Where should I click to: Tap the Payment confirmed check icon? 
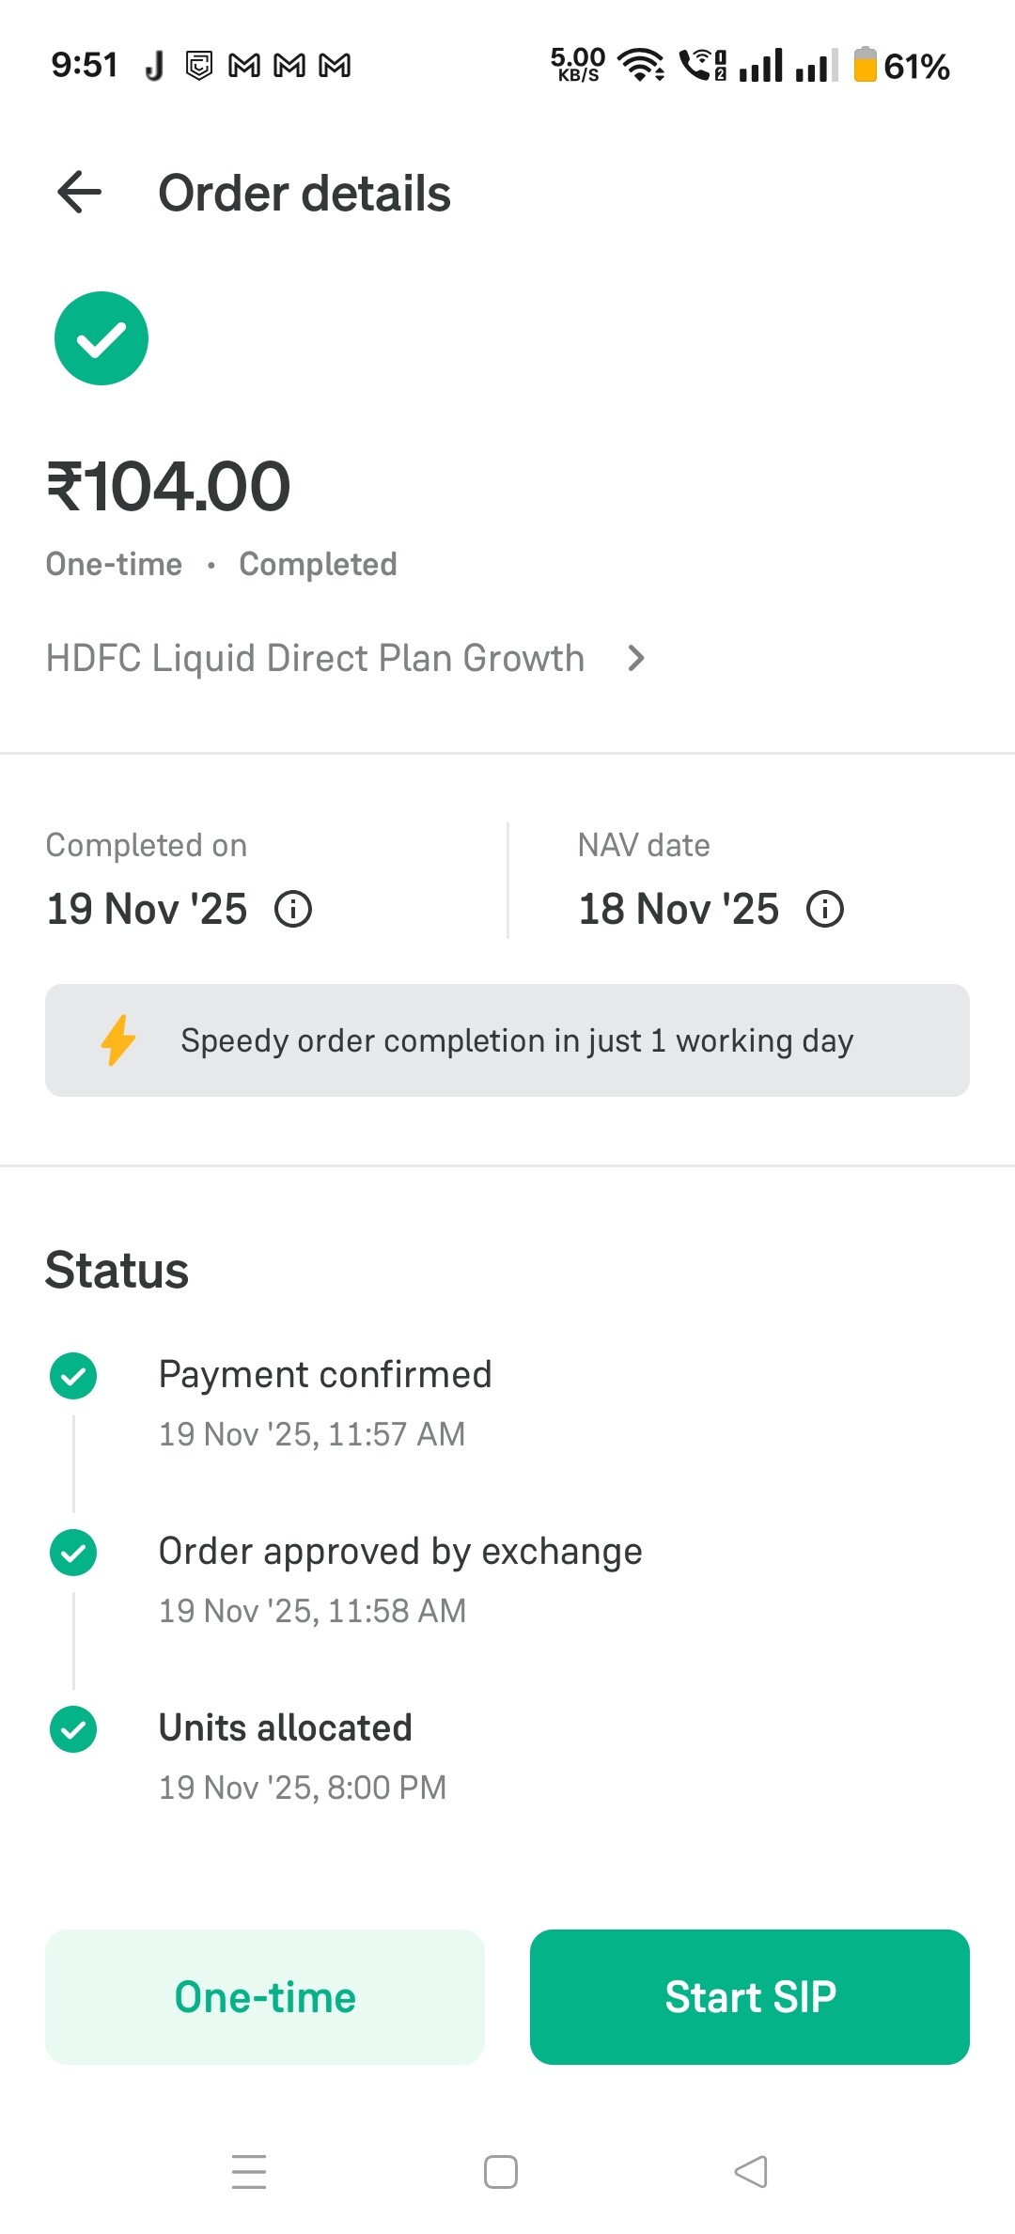tap(73, 1377)
